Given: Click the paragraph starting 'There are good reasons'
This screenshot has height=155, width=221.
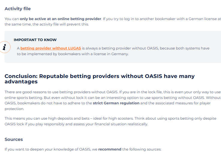Looking at the screenshot, I should click(113, 100).
